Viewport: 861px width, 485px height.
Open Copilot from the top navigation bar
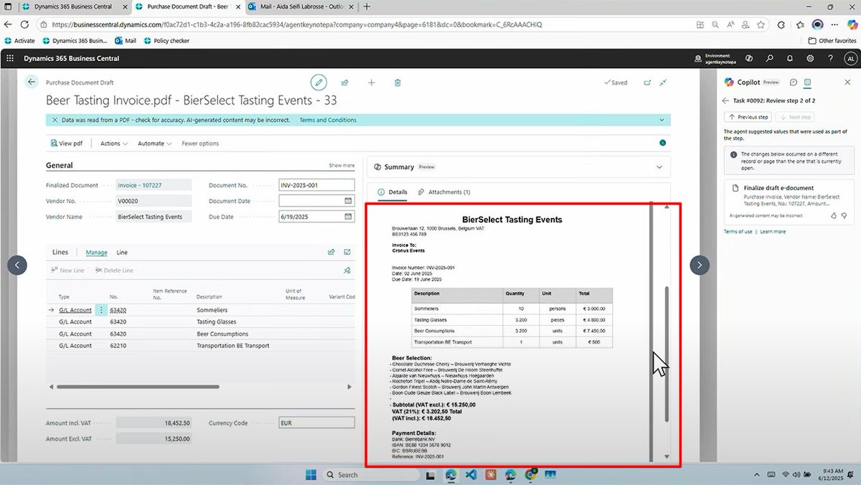[x=749, y=58]
